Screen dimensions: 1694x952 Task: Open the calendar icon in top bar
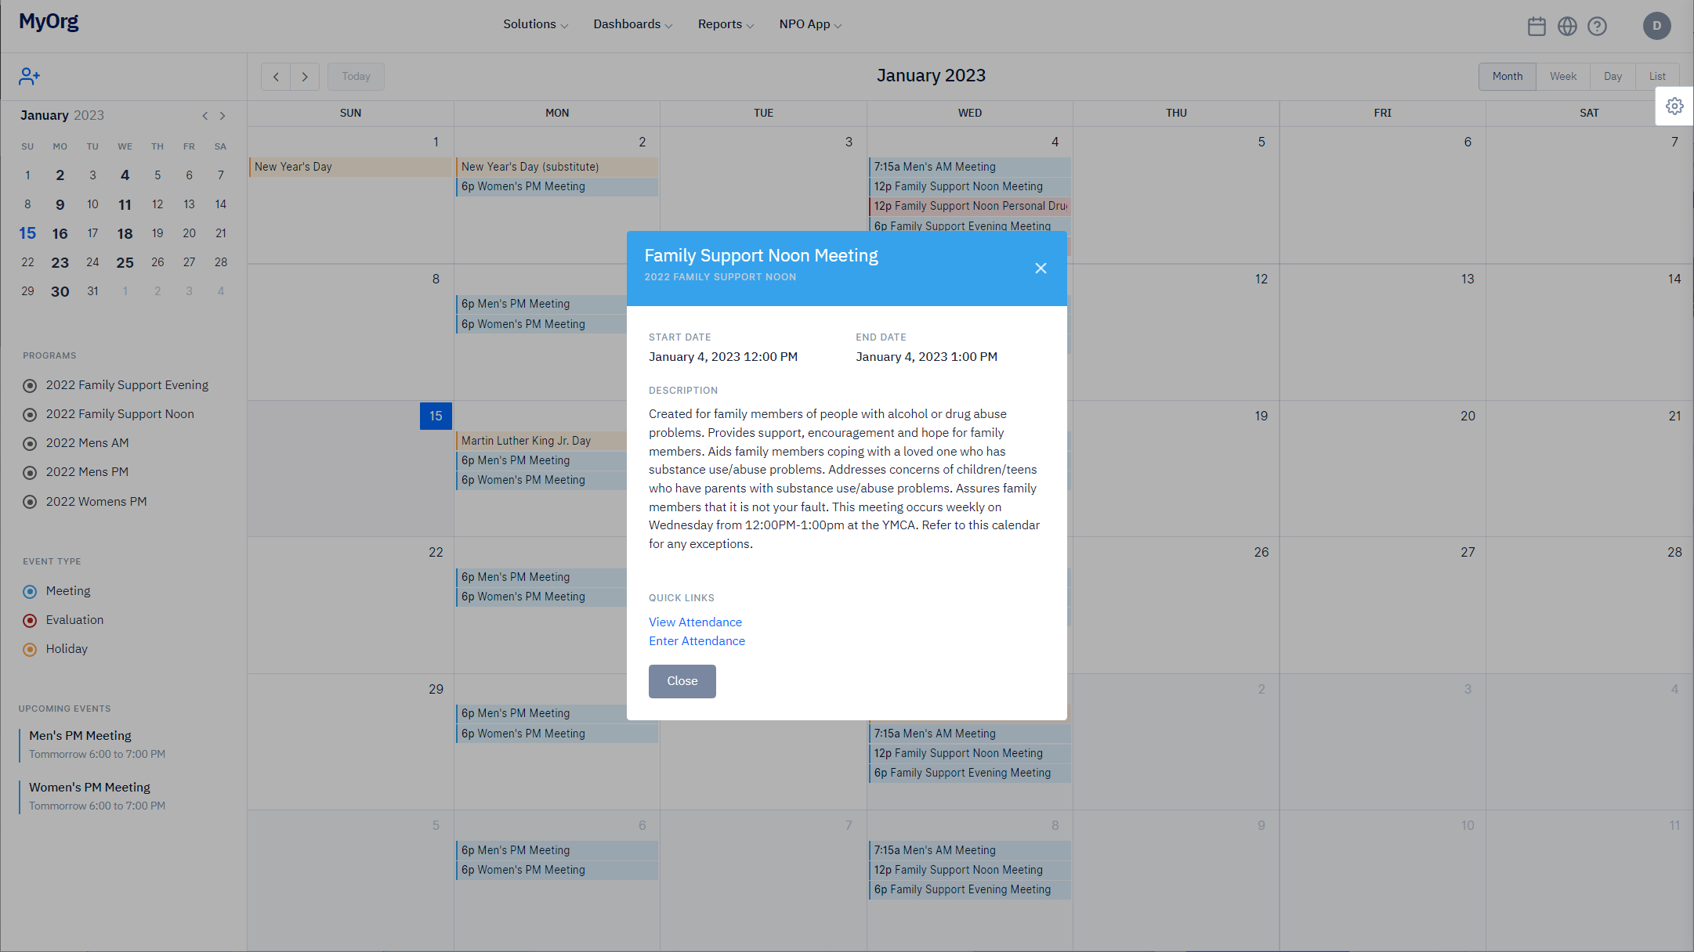point(1537,27)
